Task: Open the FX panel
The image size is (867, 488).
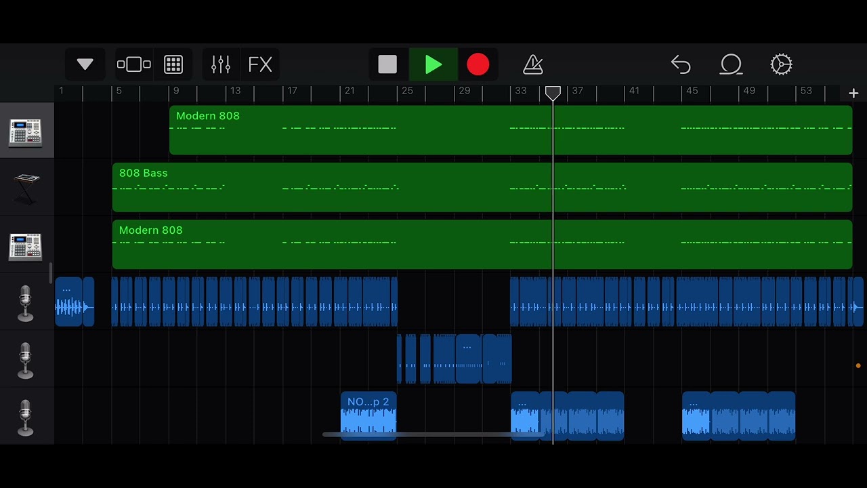Action: [260, 64]
